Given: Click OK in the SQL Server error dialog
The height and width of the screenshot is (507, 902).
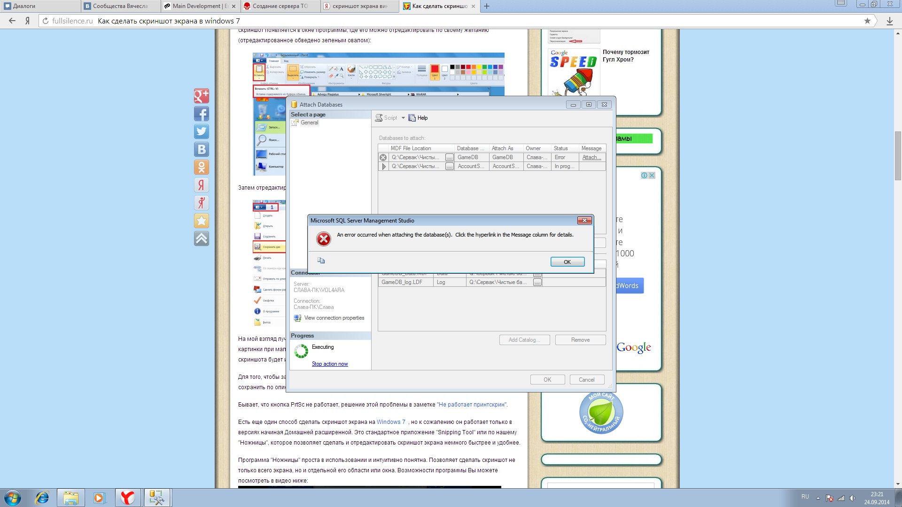Looking at the screenshot, I should point(567,262).
